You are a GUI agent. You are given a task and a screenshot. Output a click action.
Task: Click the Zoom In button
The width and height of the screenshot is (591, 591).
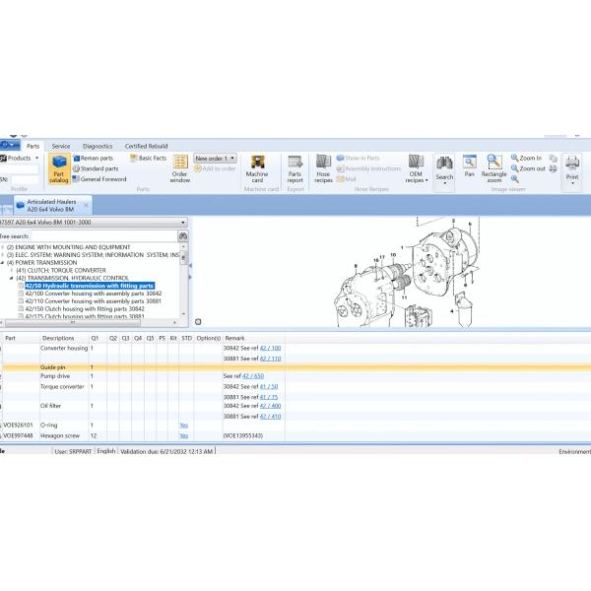pos(527,158)
